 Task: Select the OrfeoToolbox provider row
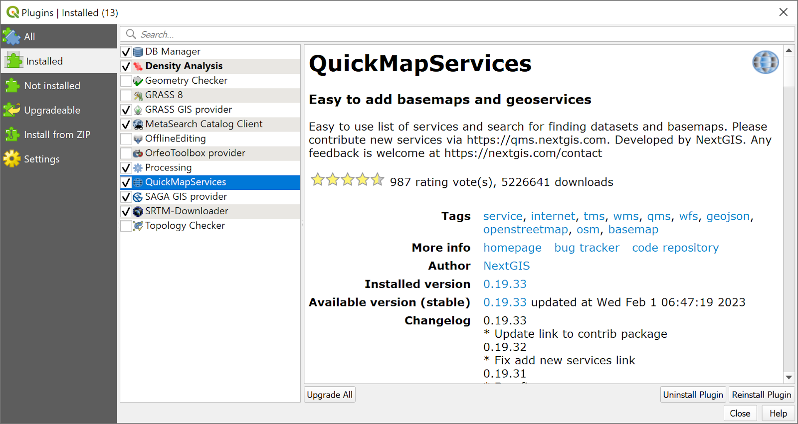tap(210, 153)
